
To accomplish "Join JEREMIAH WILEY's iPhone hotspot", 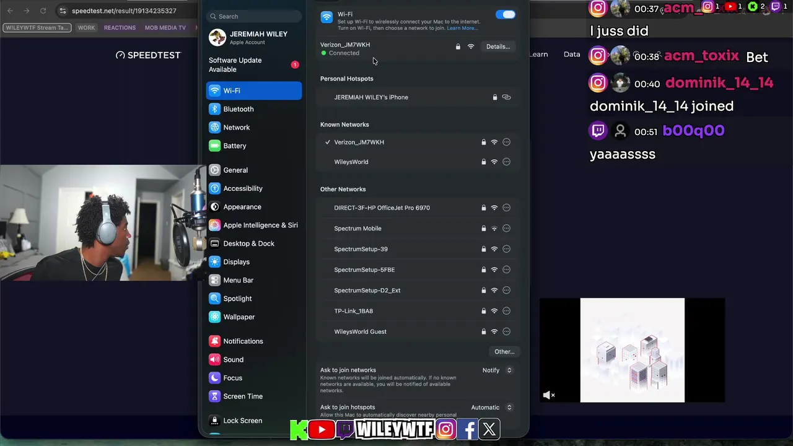I will tap(419, 97).
